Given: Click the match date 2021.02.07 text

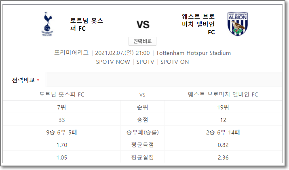Looking at the screenshot, I should click(x=122, y=53).
